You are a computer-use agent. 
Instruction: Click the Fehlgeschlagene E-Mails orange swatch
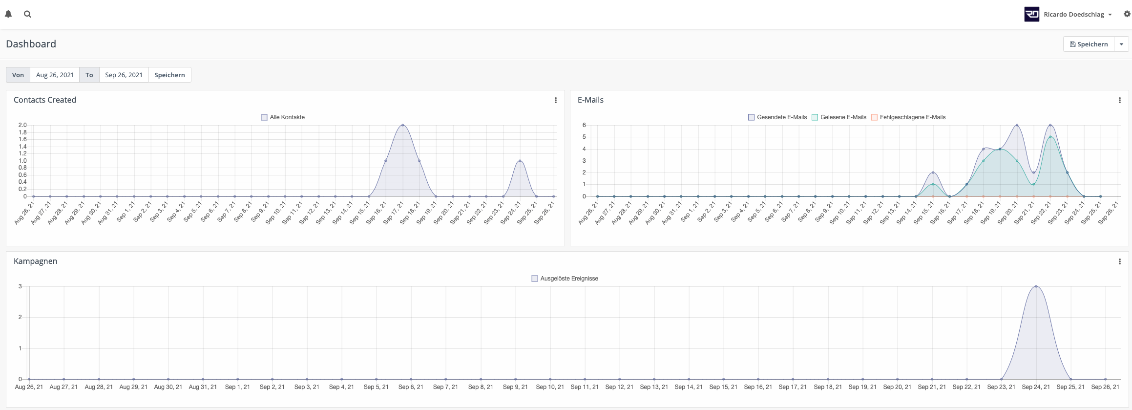(x=874, y=117)
